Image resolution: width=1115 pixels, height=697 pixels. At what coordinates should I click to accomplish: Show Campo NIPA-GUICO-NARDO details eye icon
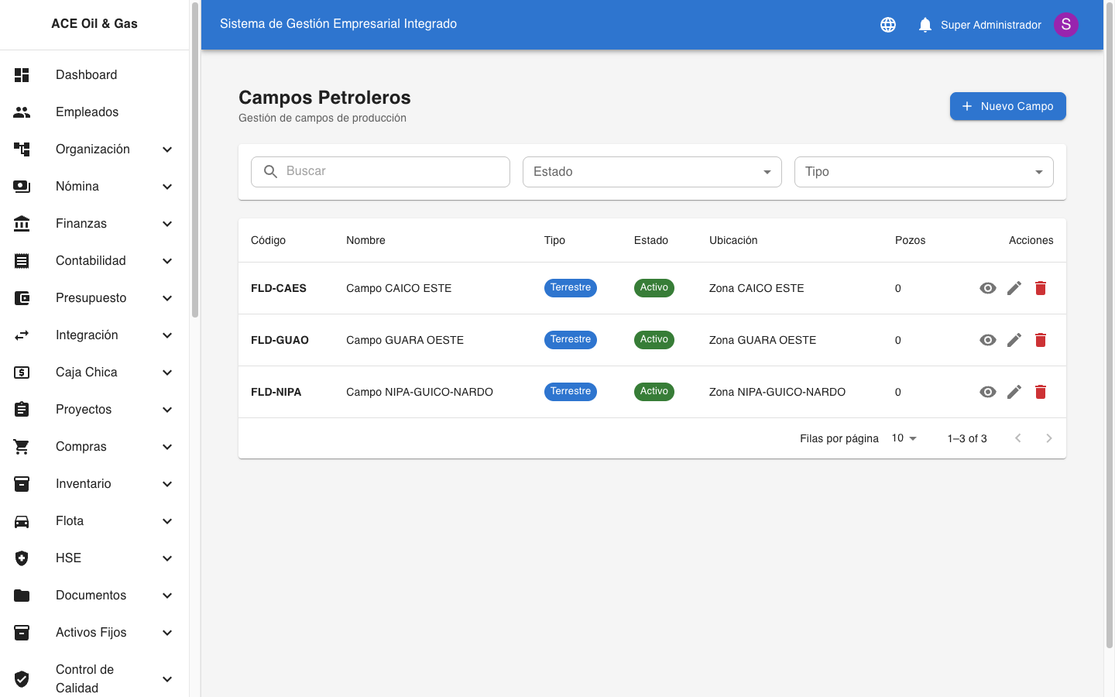[987, 392]
